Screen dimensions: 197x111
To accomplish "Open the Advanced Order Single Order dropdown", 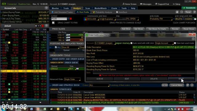I will click(72, 79).
